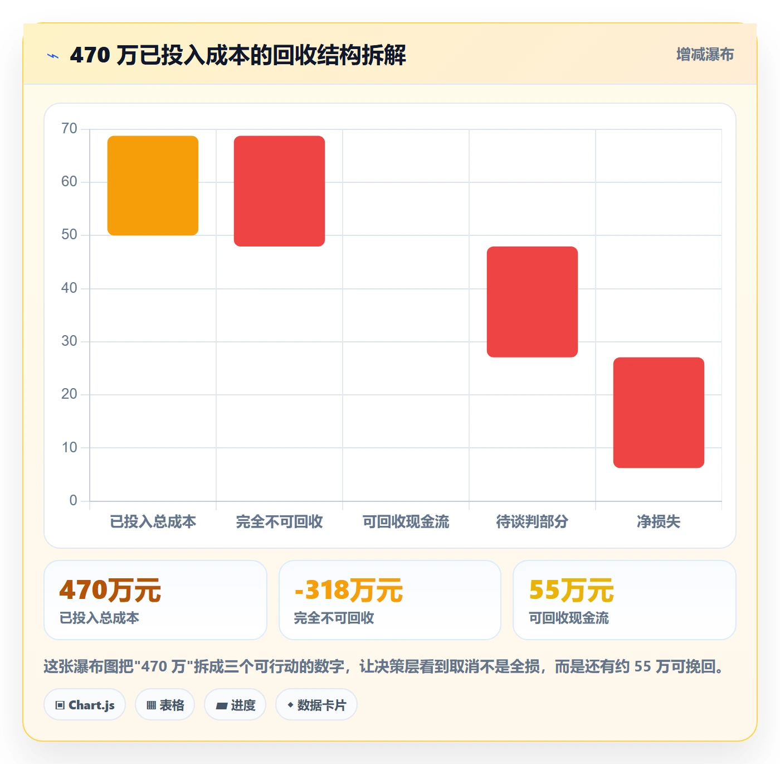Click the 待谈判部分 x-axis label
Image resolution: width=780 pixels, height=764 pixels.
pos(532,521)
